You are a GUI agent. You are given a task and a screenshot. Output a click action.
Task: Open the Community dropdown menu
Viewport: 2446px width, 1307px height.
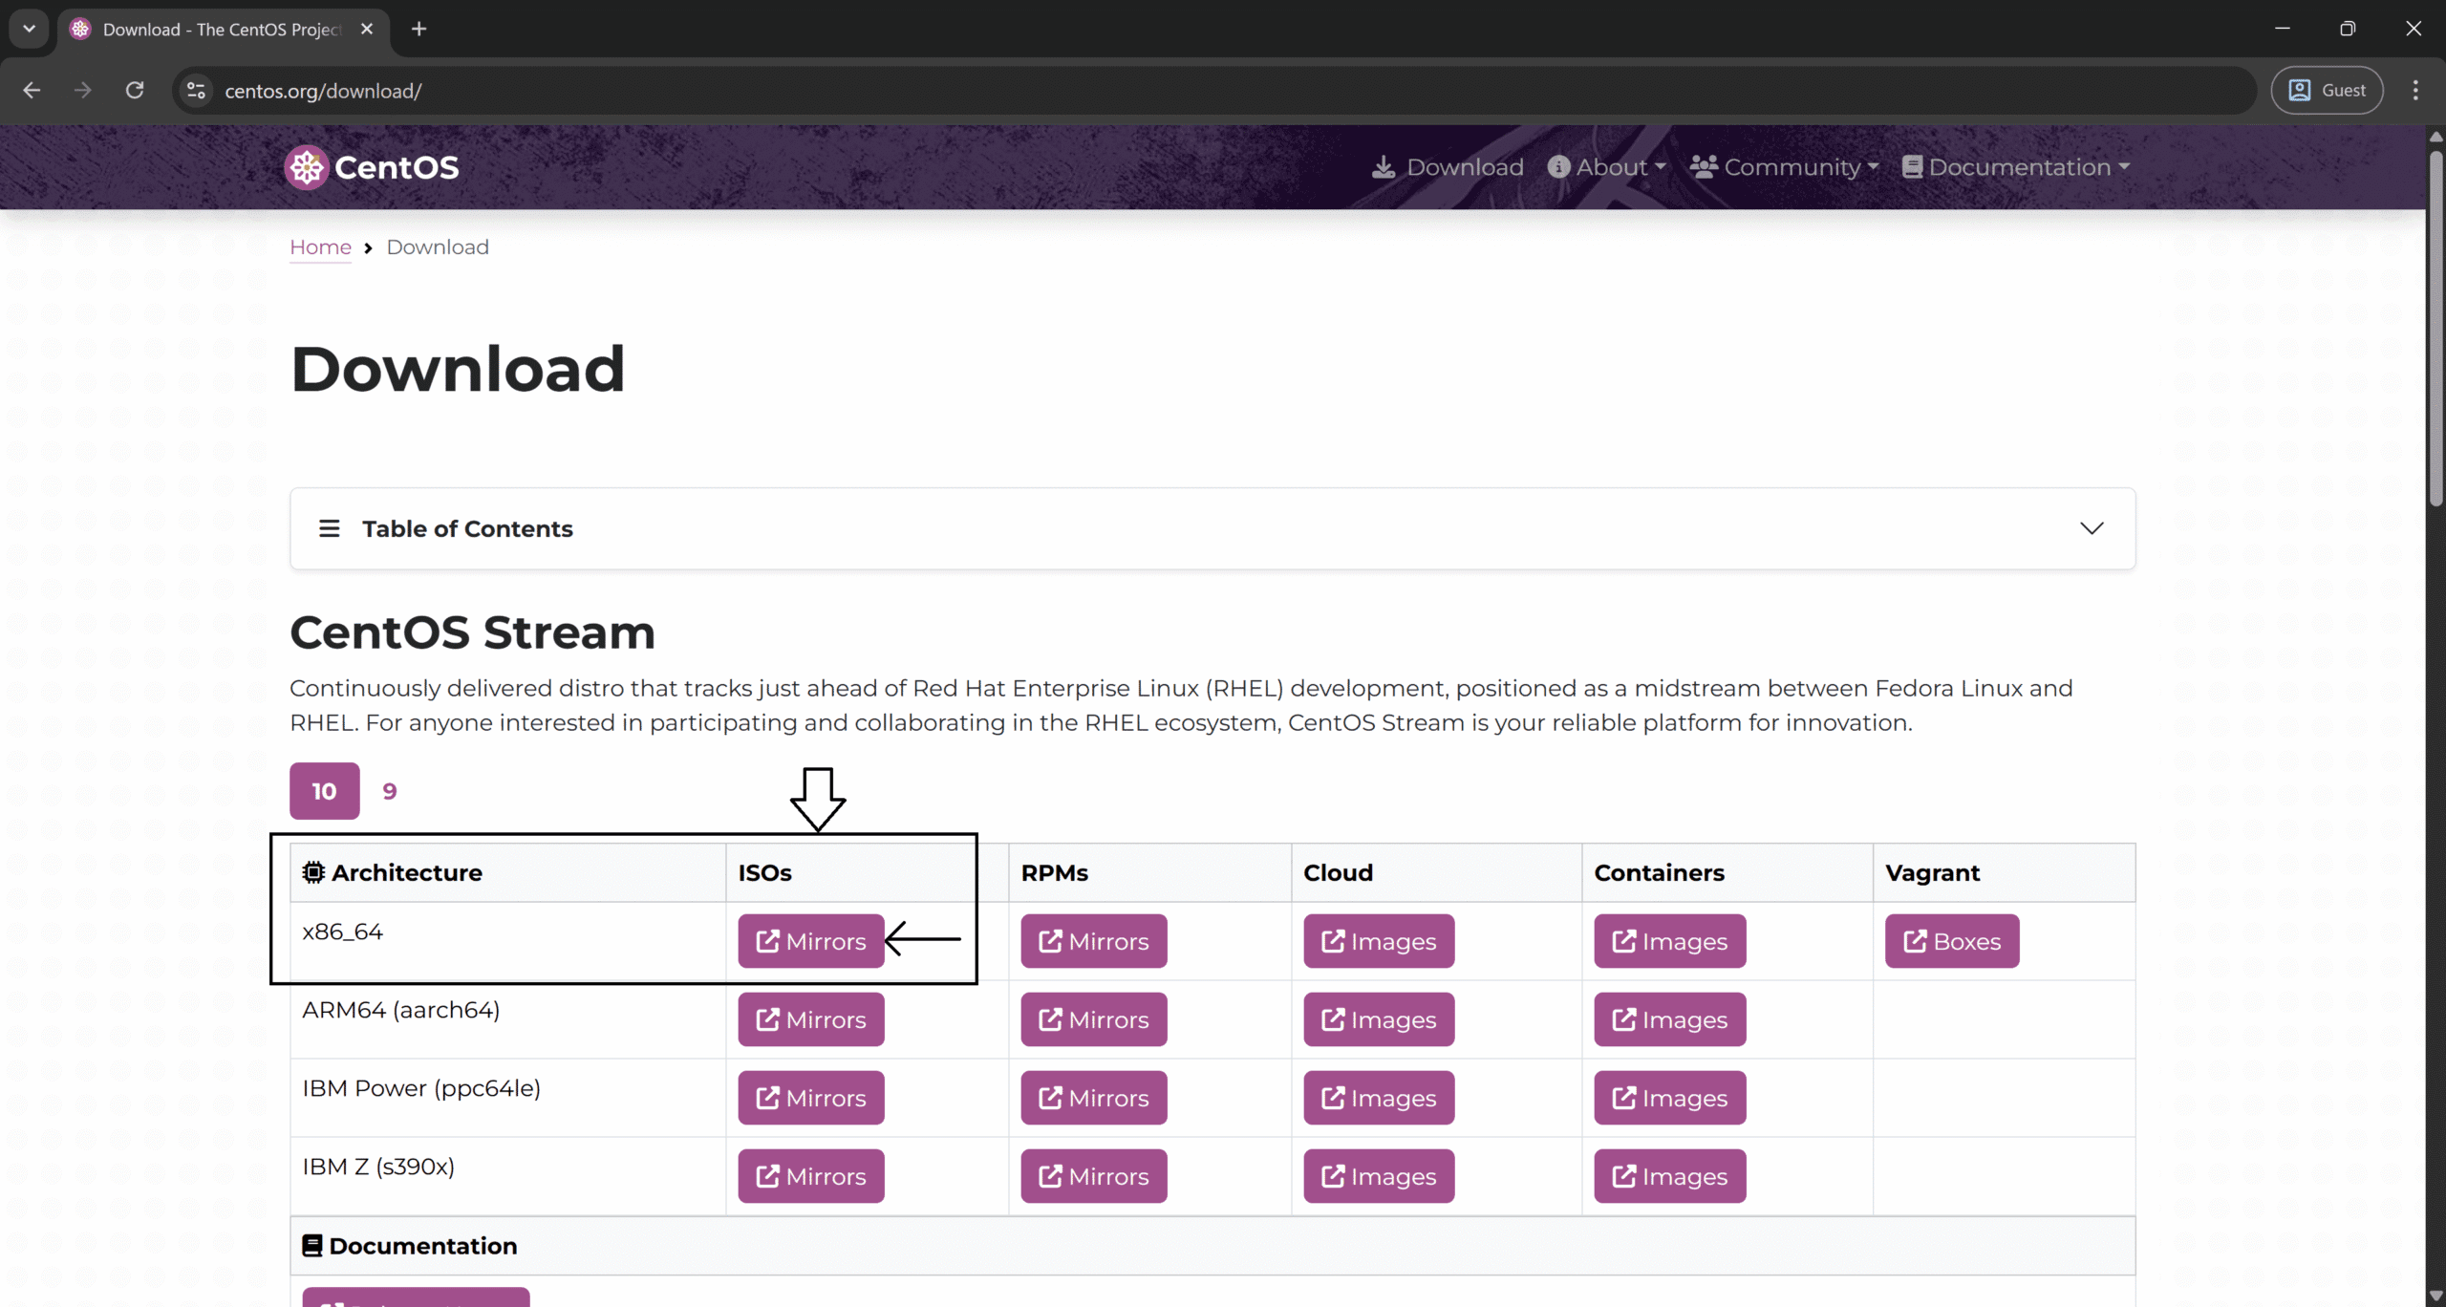pos(1784,167)
